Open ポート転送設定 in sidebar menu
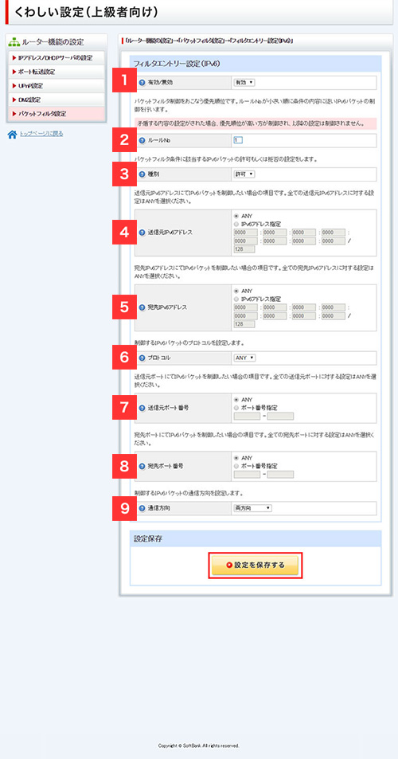 click(x=56, y=72)
